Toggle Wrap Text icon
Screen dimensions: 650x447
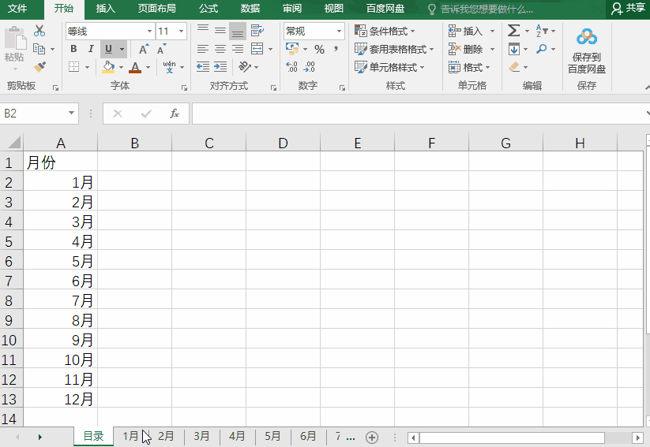tap(257, 31)
